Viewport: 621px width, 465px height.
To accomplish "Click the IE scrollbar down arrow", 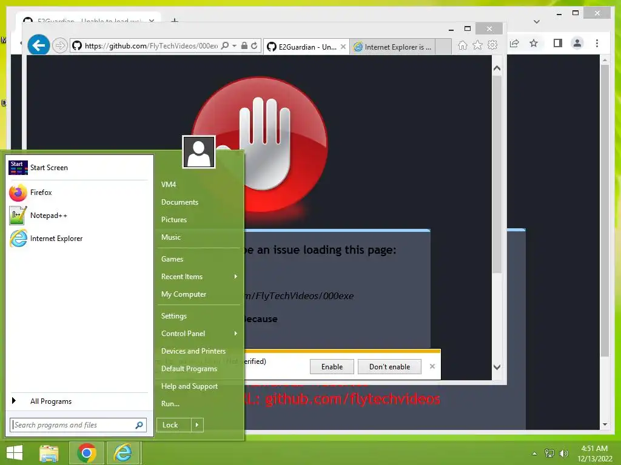I will coord(497,367).
